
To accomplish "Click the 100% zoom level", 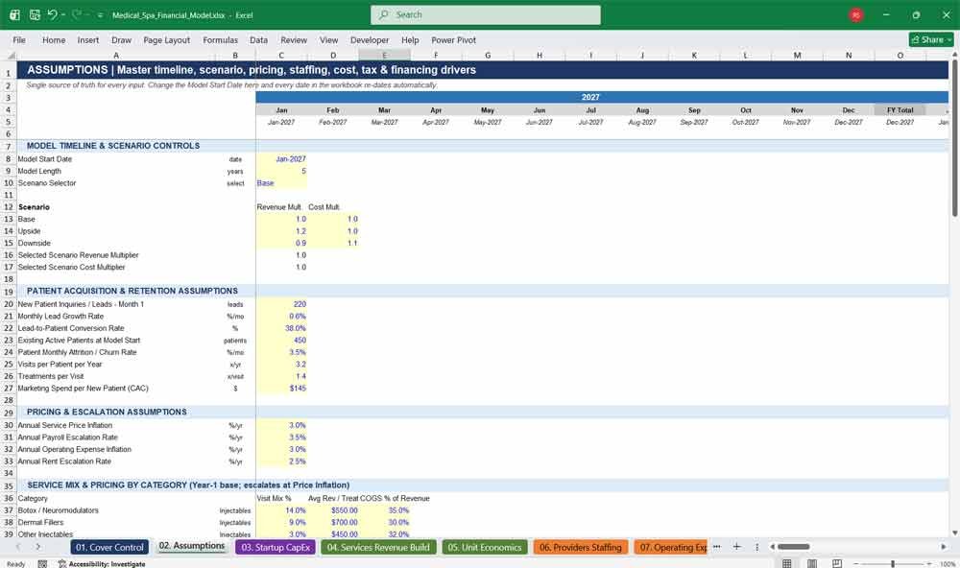I will 948,564.
